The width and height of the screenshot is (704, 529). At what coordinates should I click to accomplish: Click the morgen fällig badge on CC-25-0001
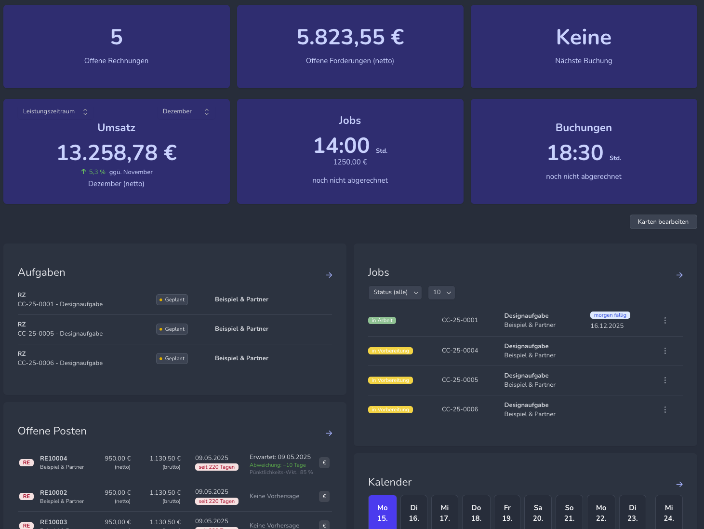[610, 315]
